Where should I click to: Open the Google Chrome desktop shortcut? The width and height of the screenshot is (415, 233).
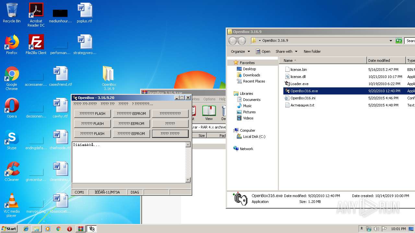pyautogui.click(x=12, y=79)
